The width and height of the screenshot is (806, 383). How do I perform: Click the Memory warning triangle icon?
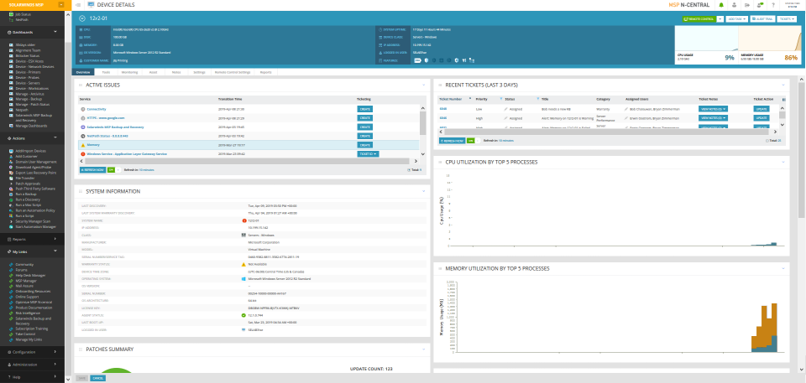tap(83, 145)
